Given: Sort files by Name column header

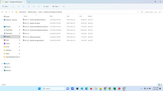Looking at the screenshot, I should [x=25, y=16].
